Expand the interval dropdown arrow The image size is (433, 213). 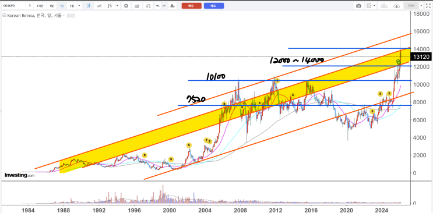click(x=79, y=6)
